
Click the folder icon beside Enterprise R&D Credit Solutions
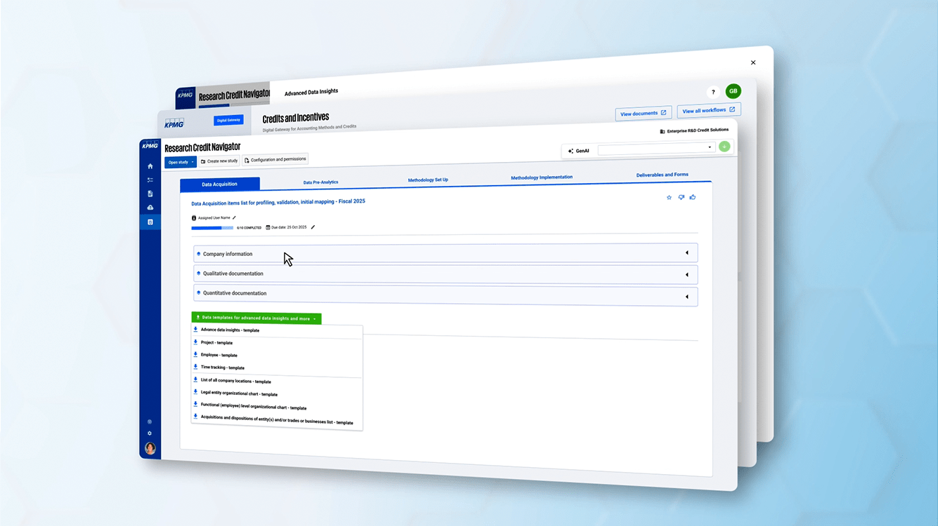tap(663, 131)
